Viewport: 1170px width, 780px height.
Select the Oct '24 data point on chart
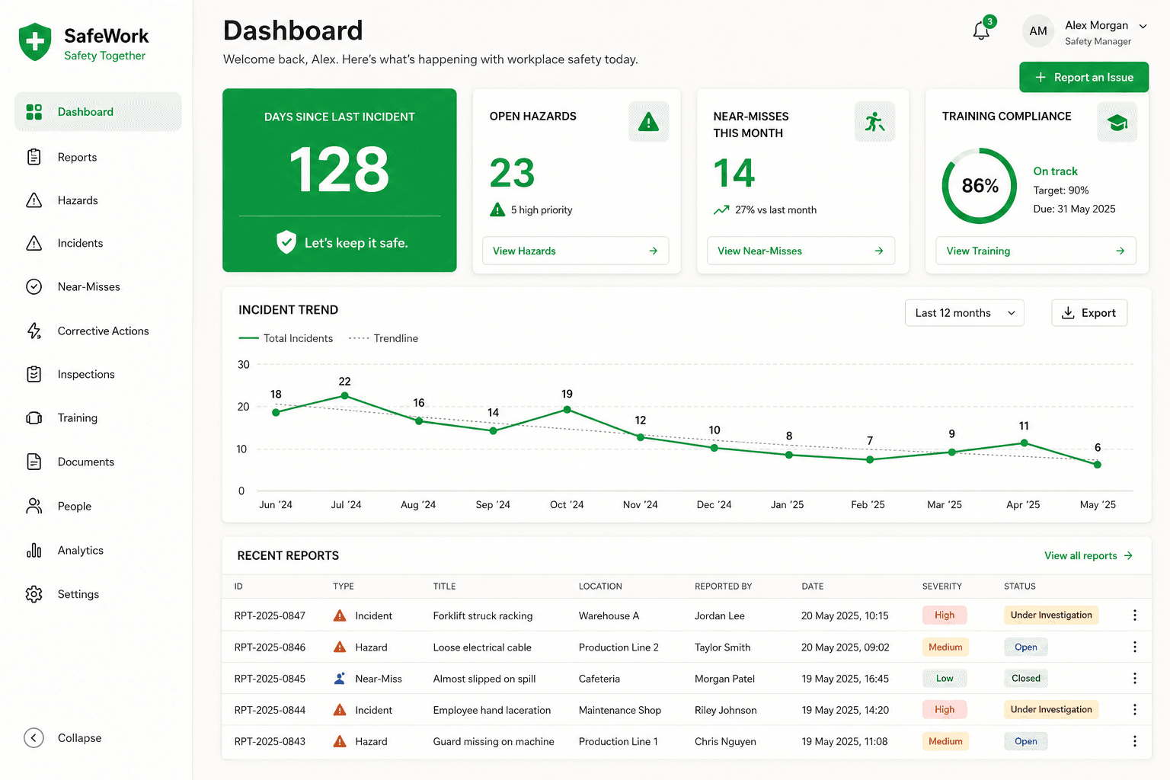pos(567,410)
